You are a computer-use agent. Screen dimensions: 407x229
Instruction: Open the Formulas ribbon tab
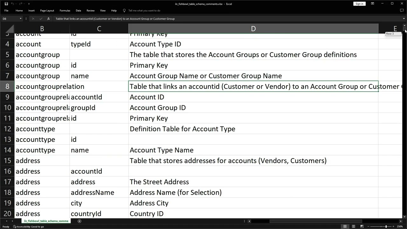coord(65,10)
